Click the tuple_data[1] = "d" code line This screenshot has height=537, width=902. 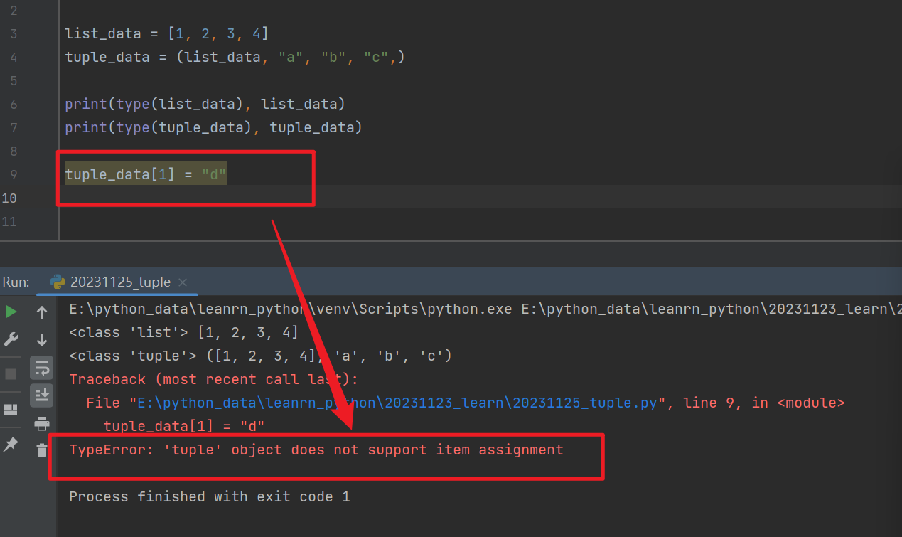click(146, 174)
